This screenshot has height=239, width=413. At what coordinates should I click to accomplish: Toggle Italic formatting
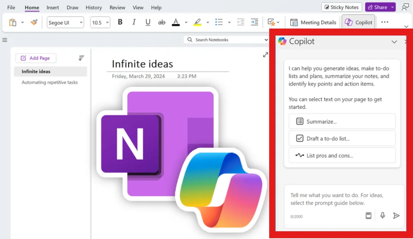(134, 22)
